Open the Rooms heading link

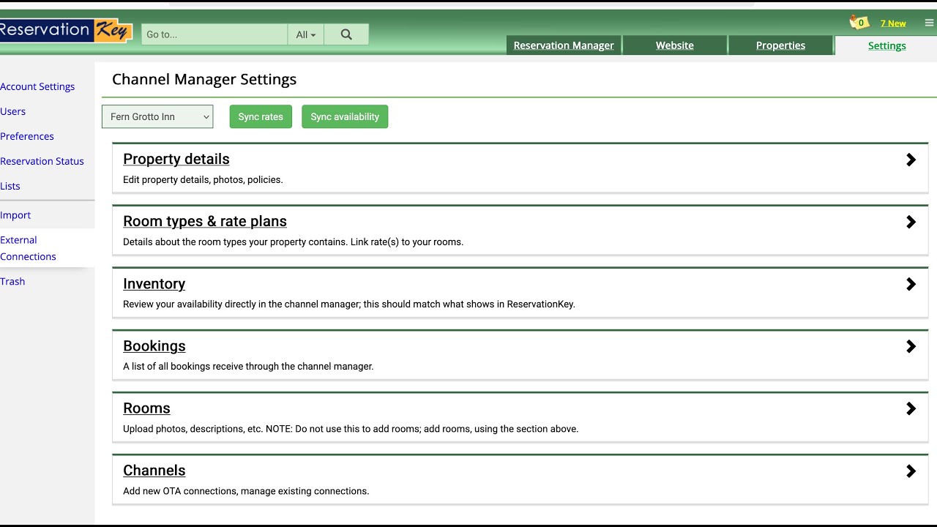point(146,408)
